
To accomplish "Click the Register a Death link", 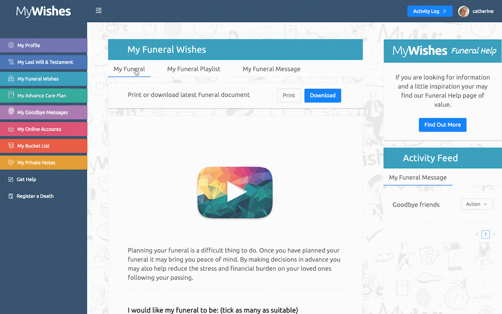I will click(x=35, y=196).
